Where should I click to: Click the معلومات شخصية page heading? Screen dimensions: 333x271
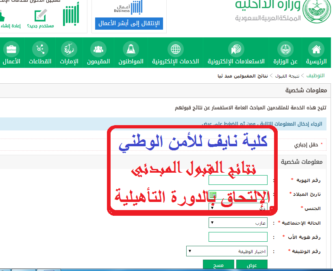point(306,91)
